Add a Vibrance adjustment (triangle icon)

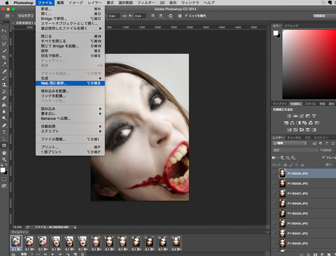[x=314, y=116]
